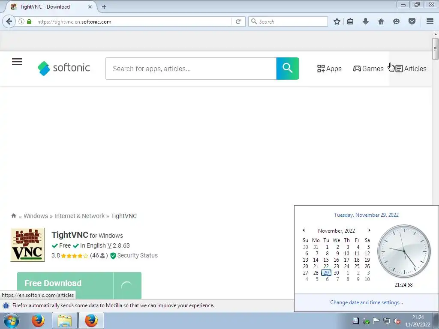The width and height of the screenshot is (439, 329).
Task: Reload the page with the refresh icon
Action: pos(238,21)
